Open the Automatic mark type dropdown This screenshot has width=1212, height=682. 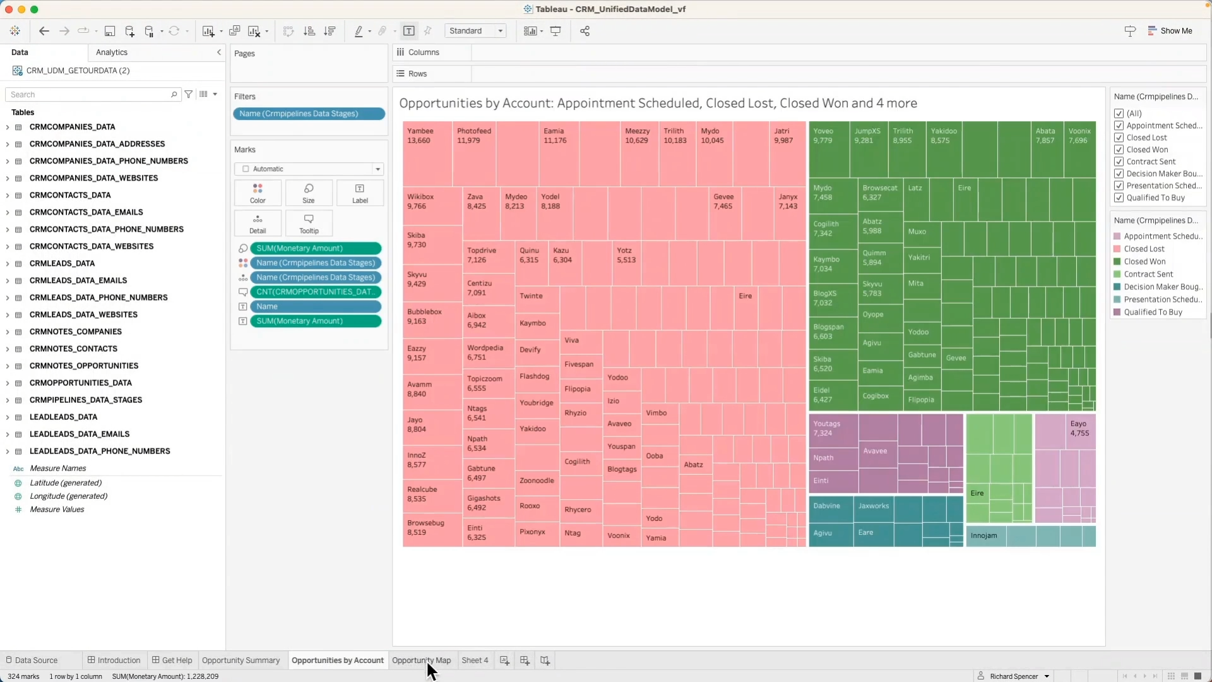tap(377, 169)
